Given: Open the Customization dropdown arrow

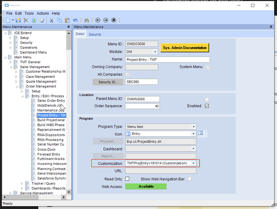Looking at the screenshot, I should point(193,163).
